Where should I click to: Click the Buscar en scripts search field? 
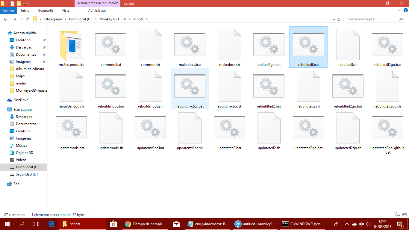(x=371, y=19)
